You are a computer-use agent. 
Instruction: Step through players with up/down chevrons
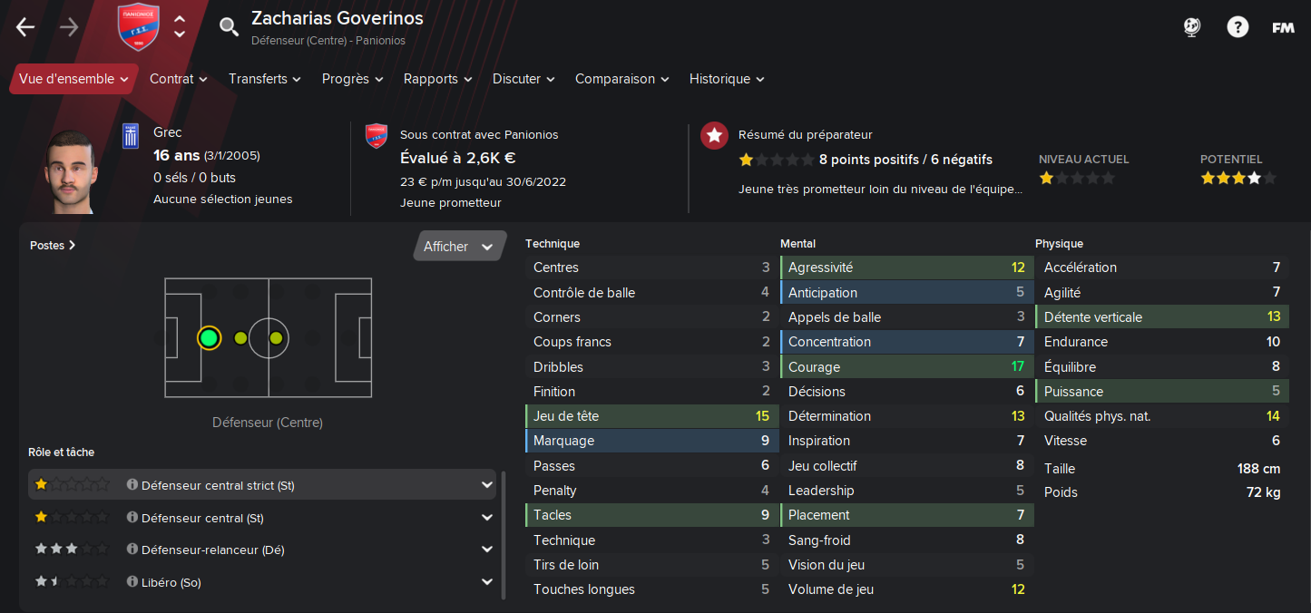click(x=180, y=26)
